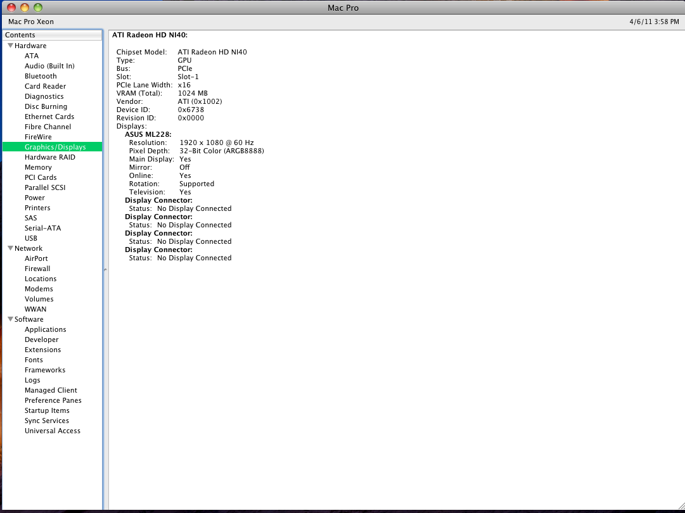Select AirPort under Network
The width and height of the screenshot is (685, 513).
36,258
